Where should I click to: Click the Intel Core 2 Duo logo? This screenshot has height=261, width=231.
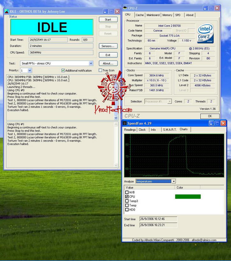pos(206,33)
